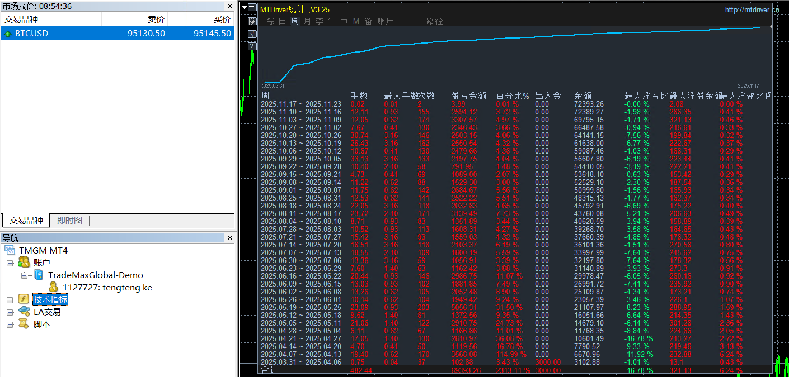The height and width of the screenshot is (377, 789).
Task: Click the 图 chart button in MTDriver panel
Action: click(x=252, y=21)
